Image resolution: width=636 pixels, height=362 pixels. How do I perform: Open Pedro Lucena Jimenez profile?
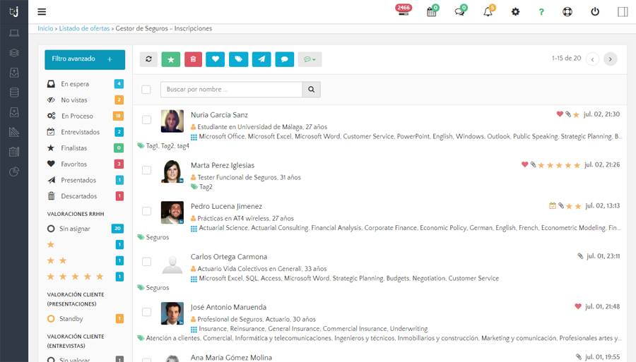click(226, 206)
